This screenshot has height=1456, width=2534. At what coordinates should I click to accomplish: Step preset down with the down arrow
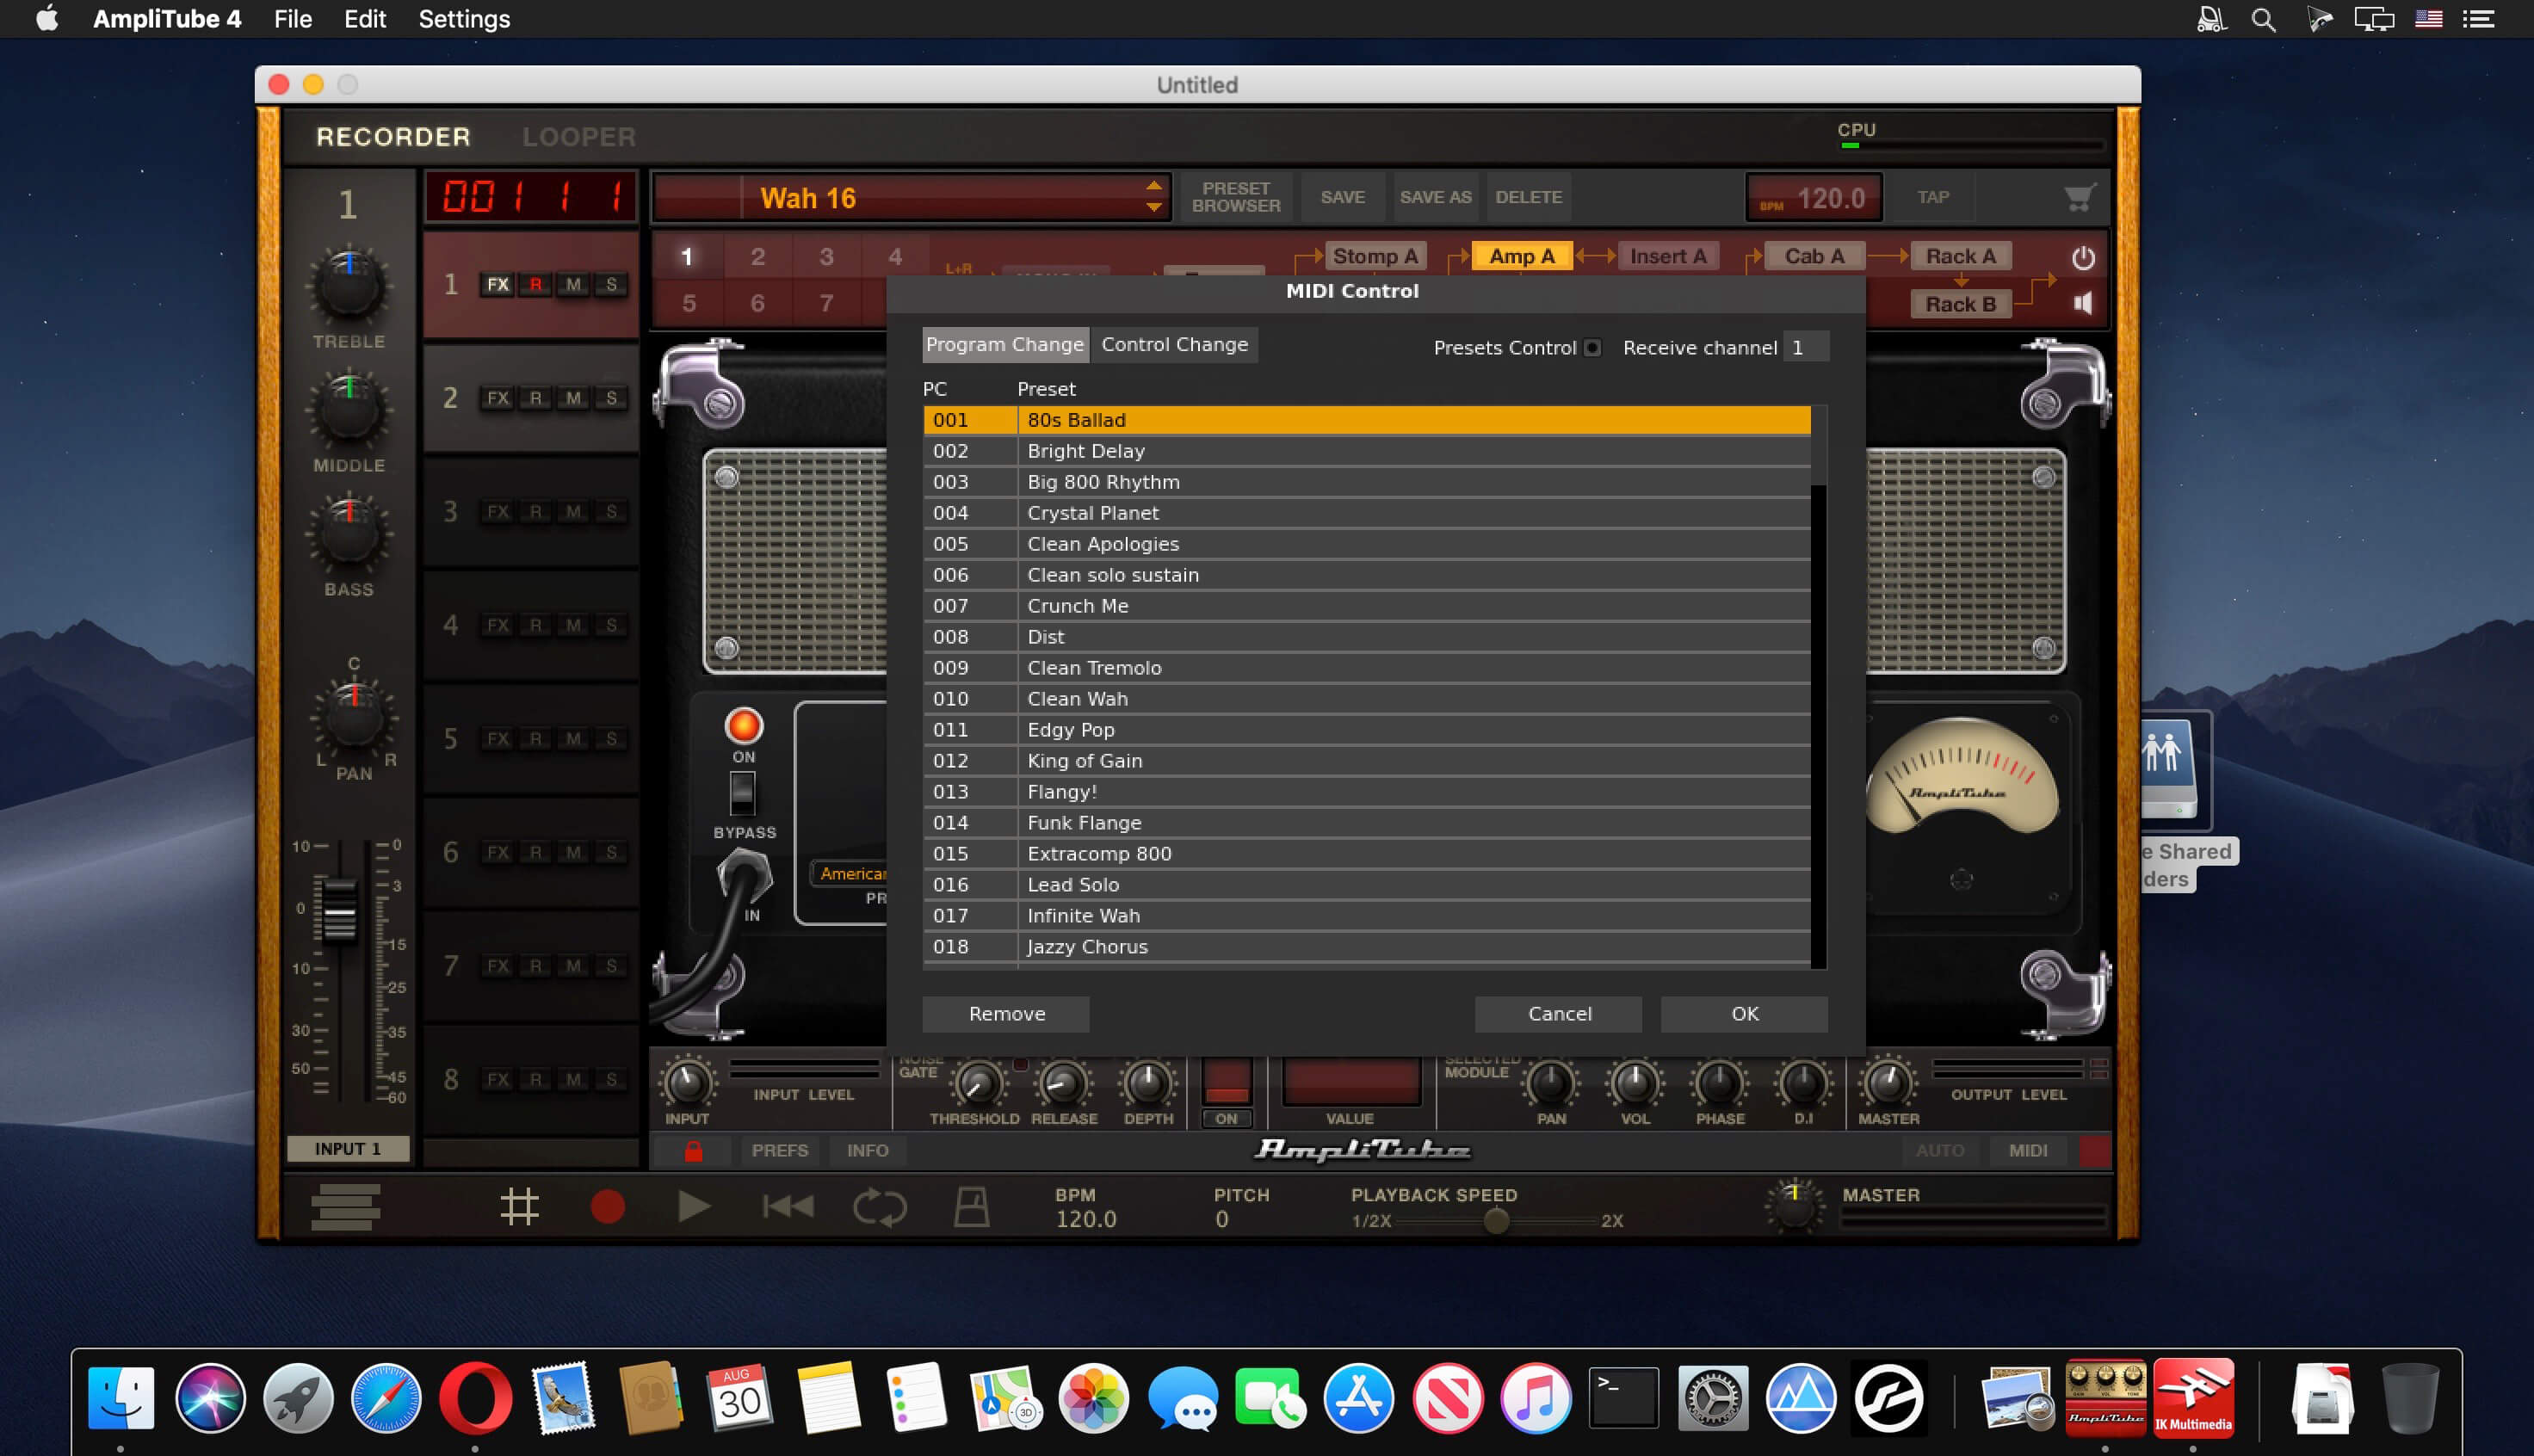coord(1154,208)
